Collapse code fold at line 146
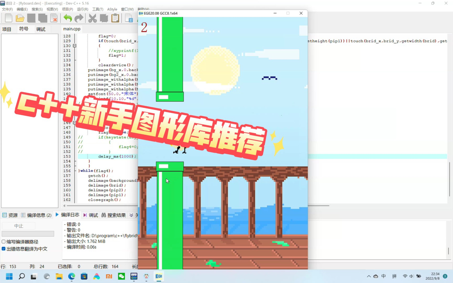 click(x=75, y=122)
